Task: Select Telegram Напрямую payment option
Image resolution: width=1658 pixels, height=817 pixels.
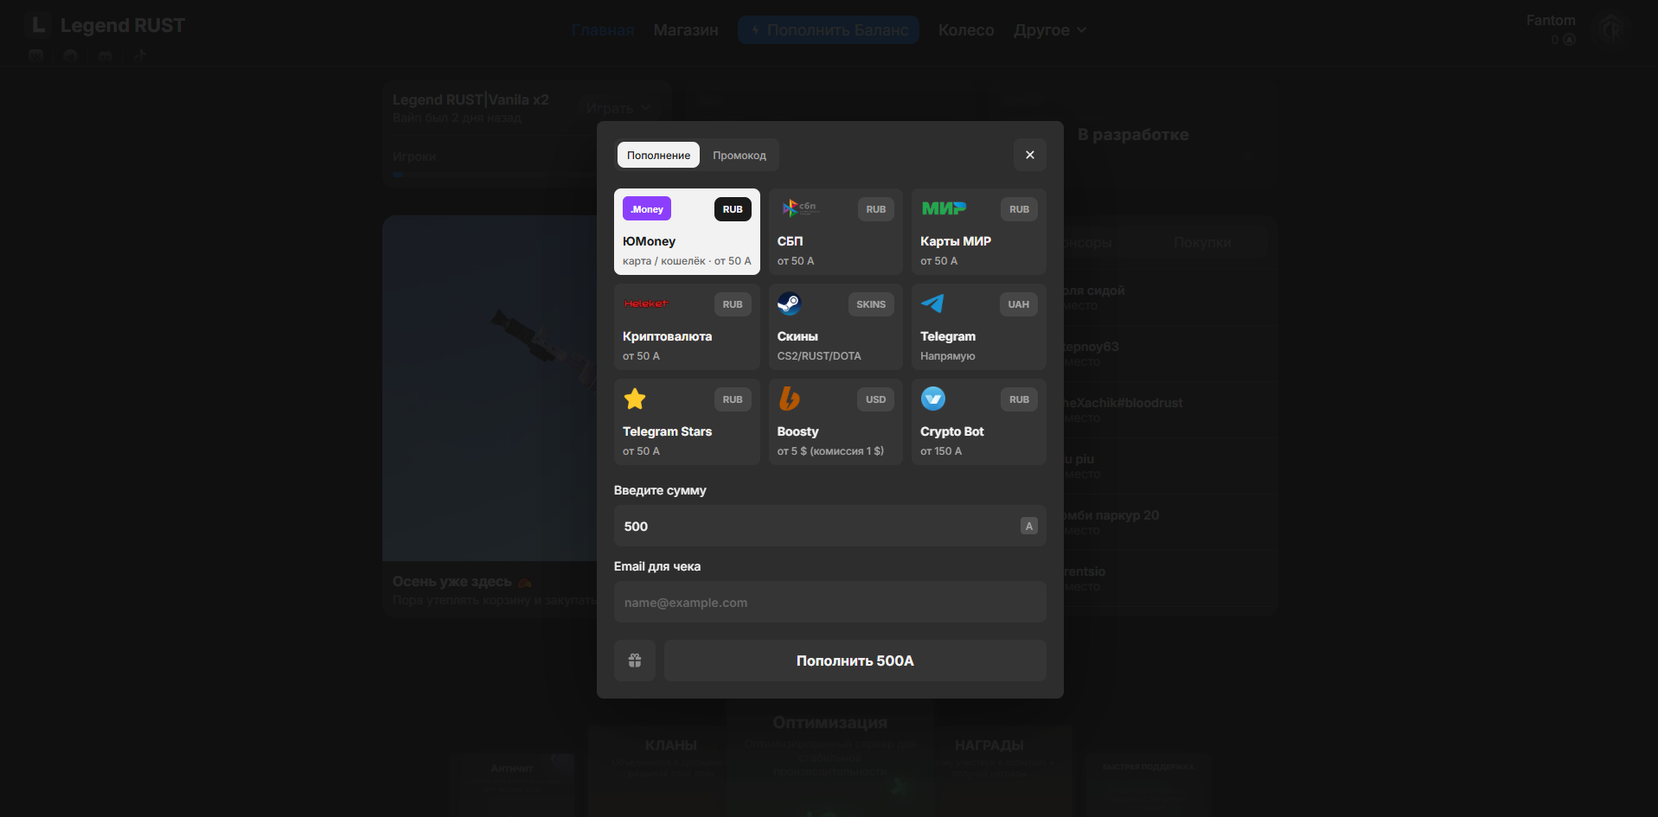Action: 979,327
